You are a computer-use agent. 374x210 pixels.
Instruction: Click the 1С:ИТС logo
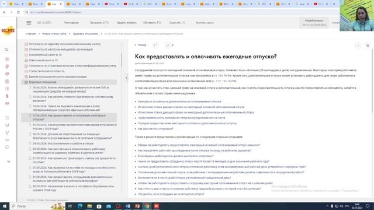pos(8,31)
